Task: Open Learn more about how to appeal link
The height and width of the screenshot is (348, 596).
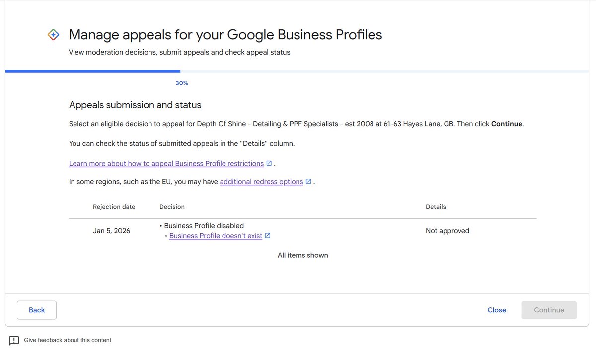Action: (x=166, y=163)
